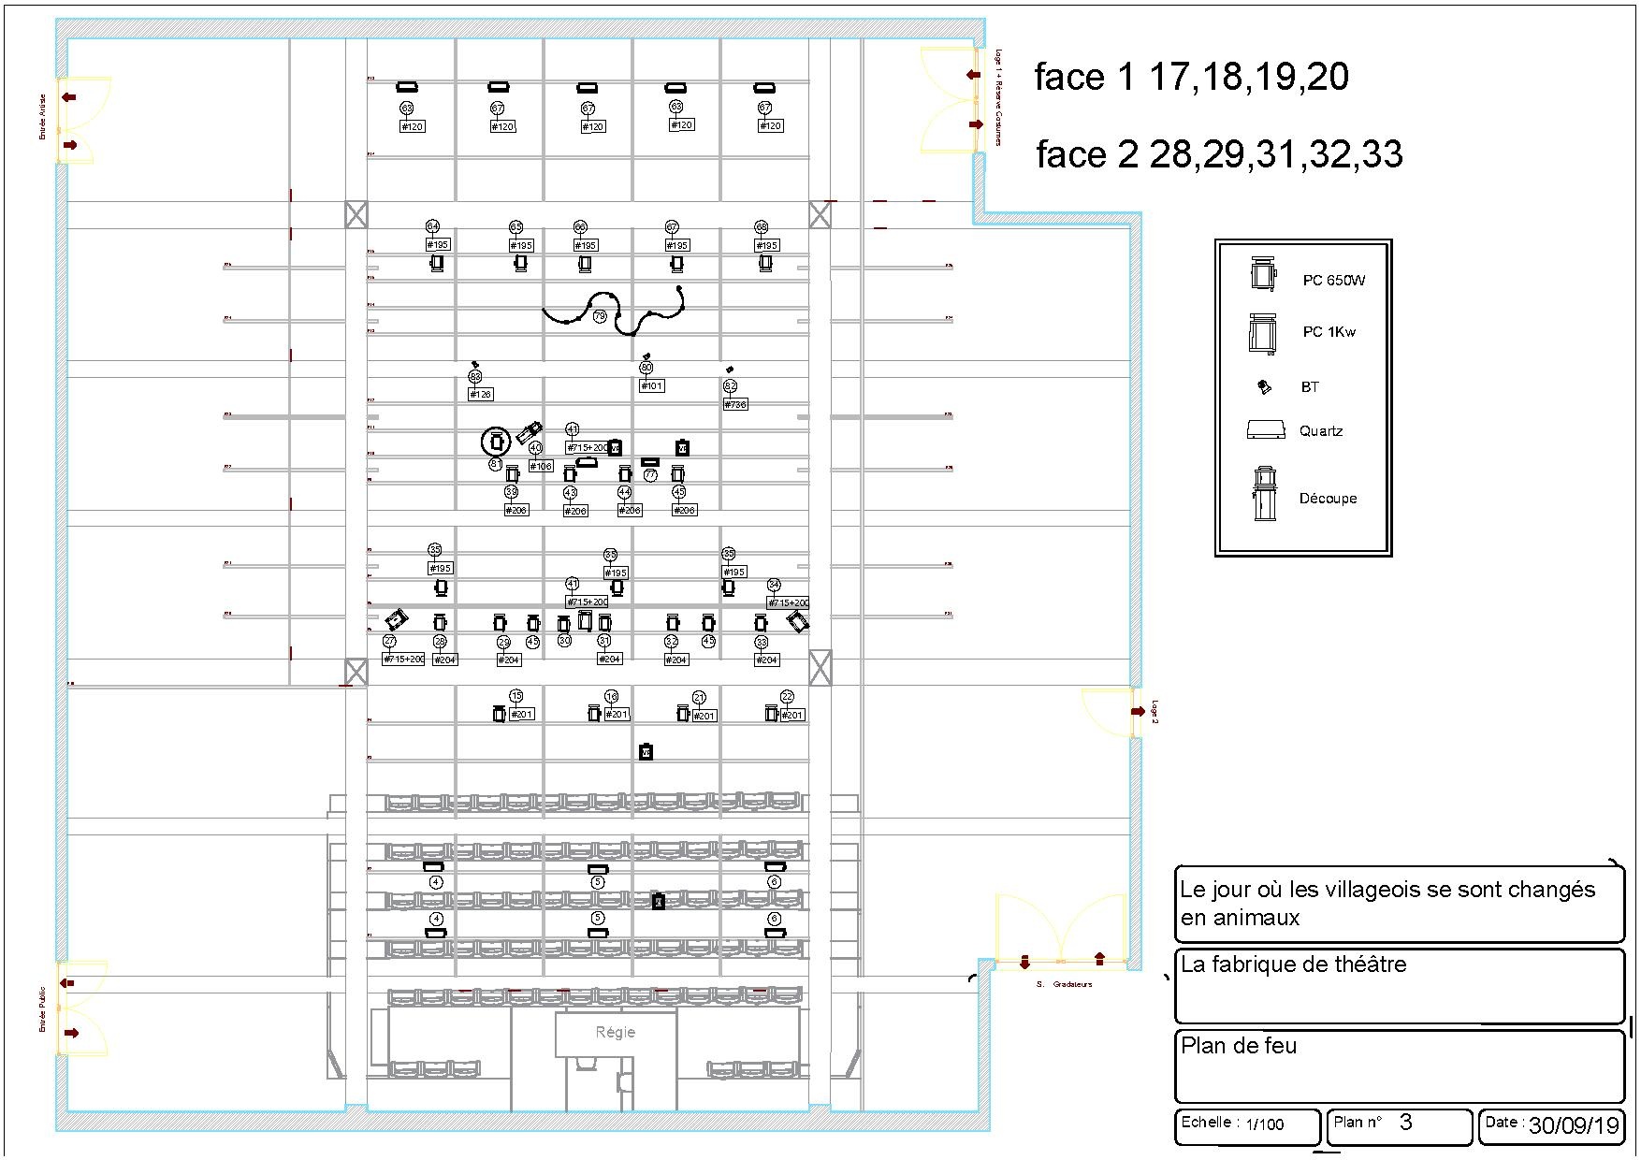Click the angled découpe above circuit 27

398,618
